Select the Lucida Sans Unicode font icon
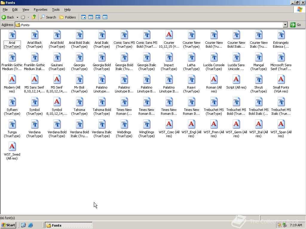Viewport: 306px width, 229px height. (236, 57)
